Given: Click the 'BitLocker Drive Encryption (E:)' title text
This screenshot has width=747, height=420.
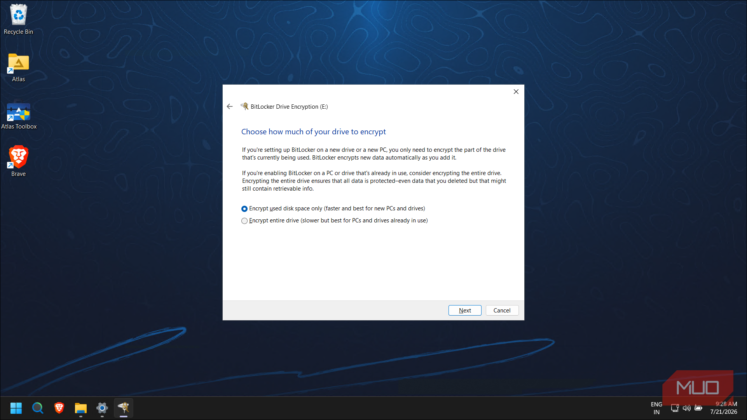Looking at the screenshot, I should click(289, 107).
